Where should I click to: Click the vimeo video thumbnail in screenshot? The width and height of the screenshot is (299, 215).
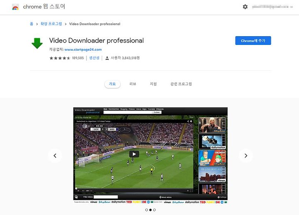[x=212, y=174]
